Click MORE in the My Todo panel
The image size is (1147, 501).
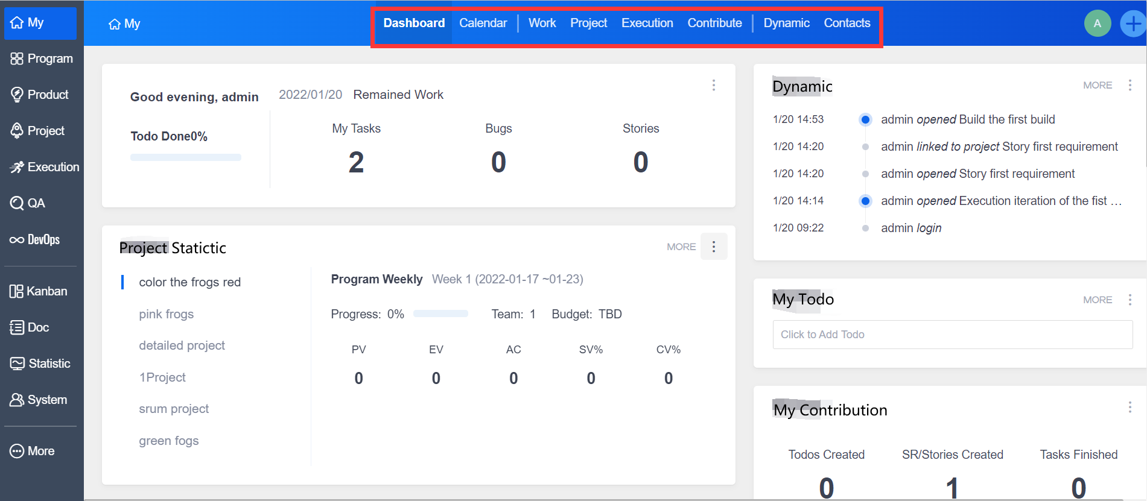[1097, 300]
